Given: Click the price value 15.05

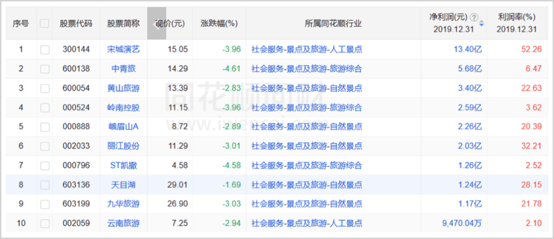Looking at the screenshot, I should point(178,49).
